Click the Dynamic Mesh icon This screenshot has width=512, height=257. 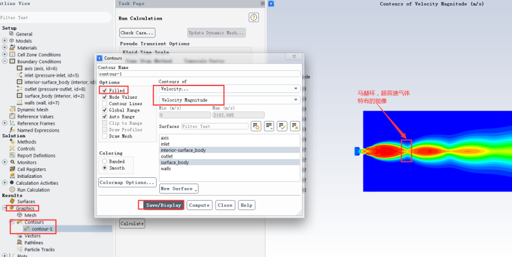click(x=13, y=110)
